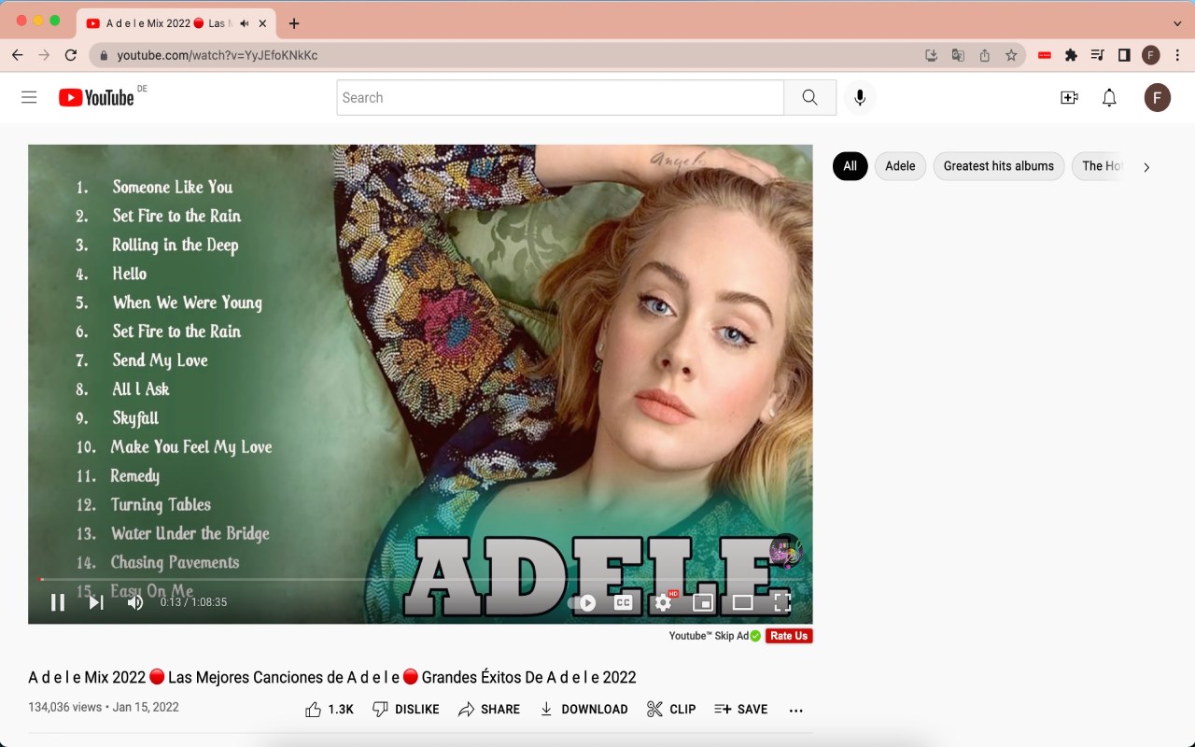Reload the YouTube page
The height and width of the screenshot is (747, 1195).
(71, 55)
